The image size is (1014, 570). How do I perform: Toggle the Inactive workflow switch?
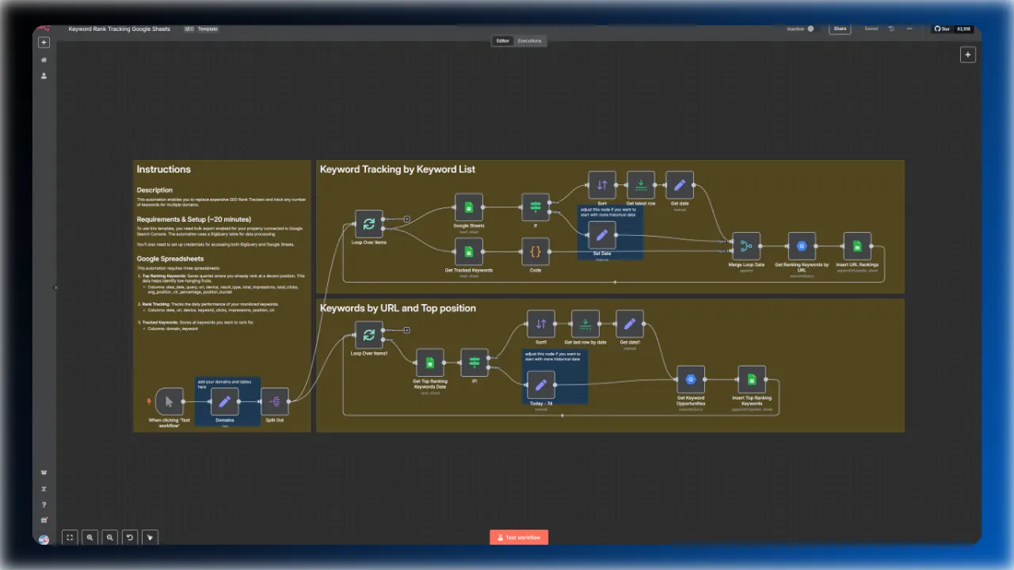coord(810,28)
